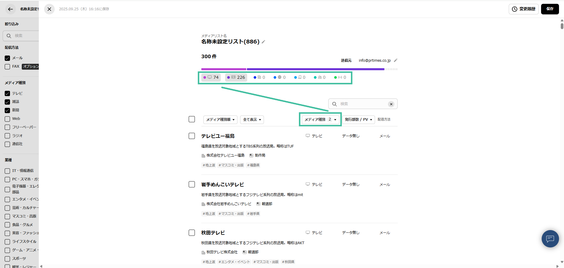Open the メディア種別 filter showing 2 selected

click(320, 119)
